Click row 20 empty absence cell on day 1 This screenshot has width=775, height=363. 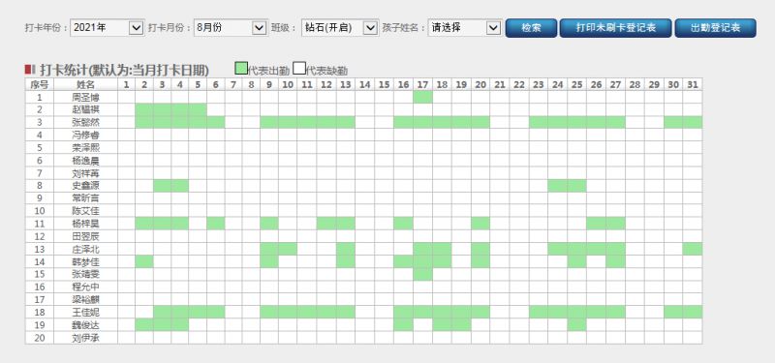pyautogui.click(x=126, y=338)
